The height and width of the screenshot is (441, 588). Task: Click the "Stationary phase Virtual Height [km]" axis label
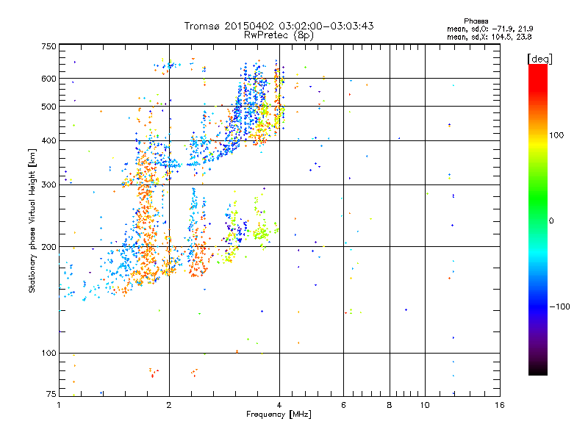point(32,221)
